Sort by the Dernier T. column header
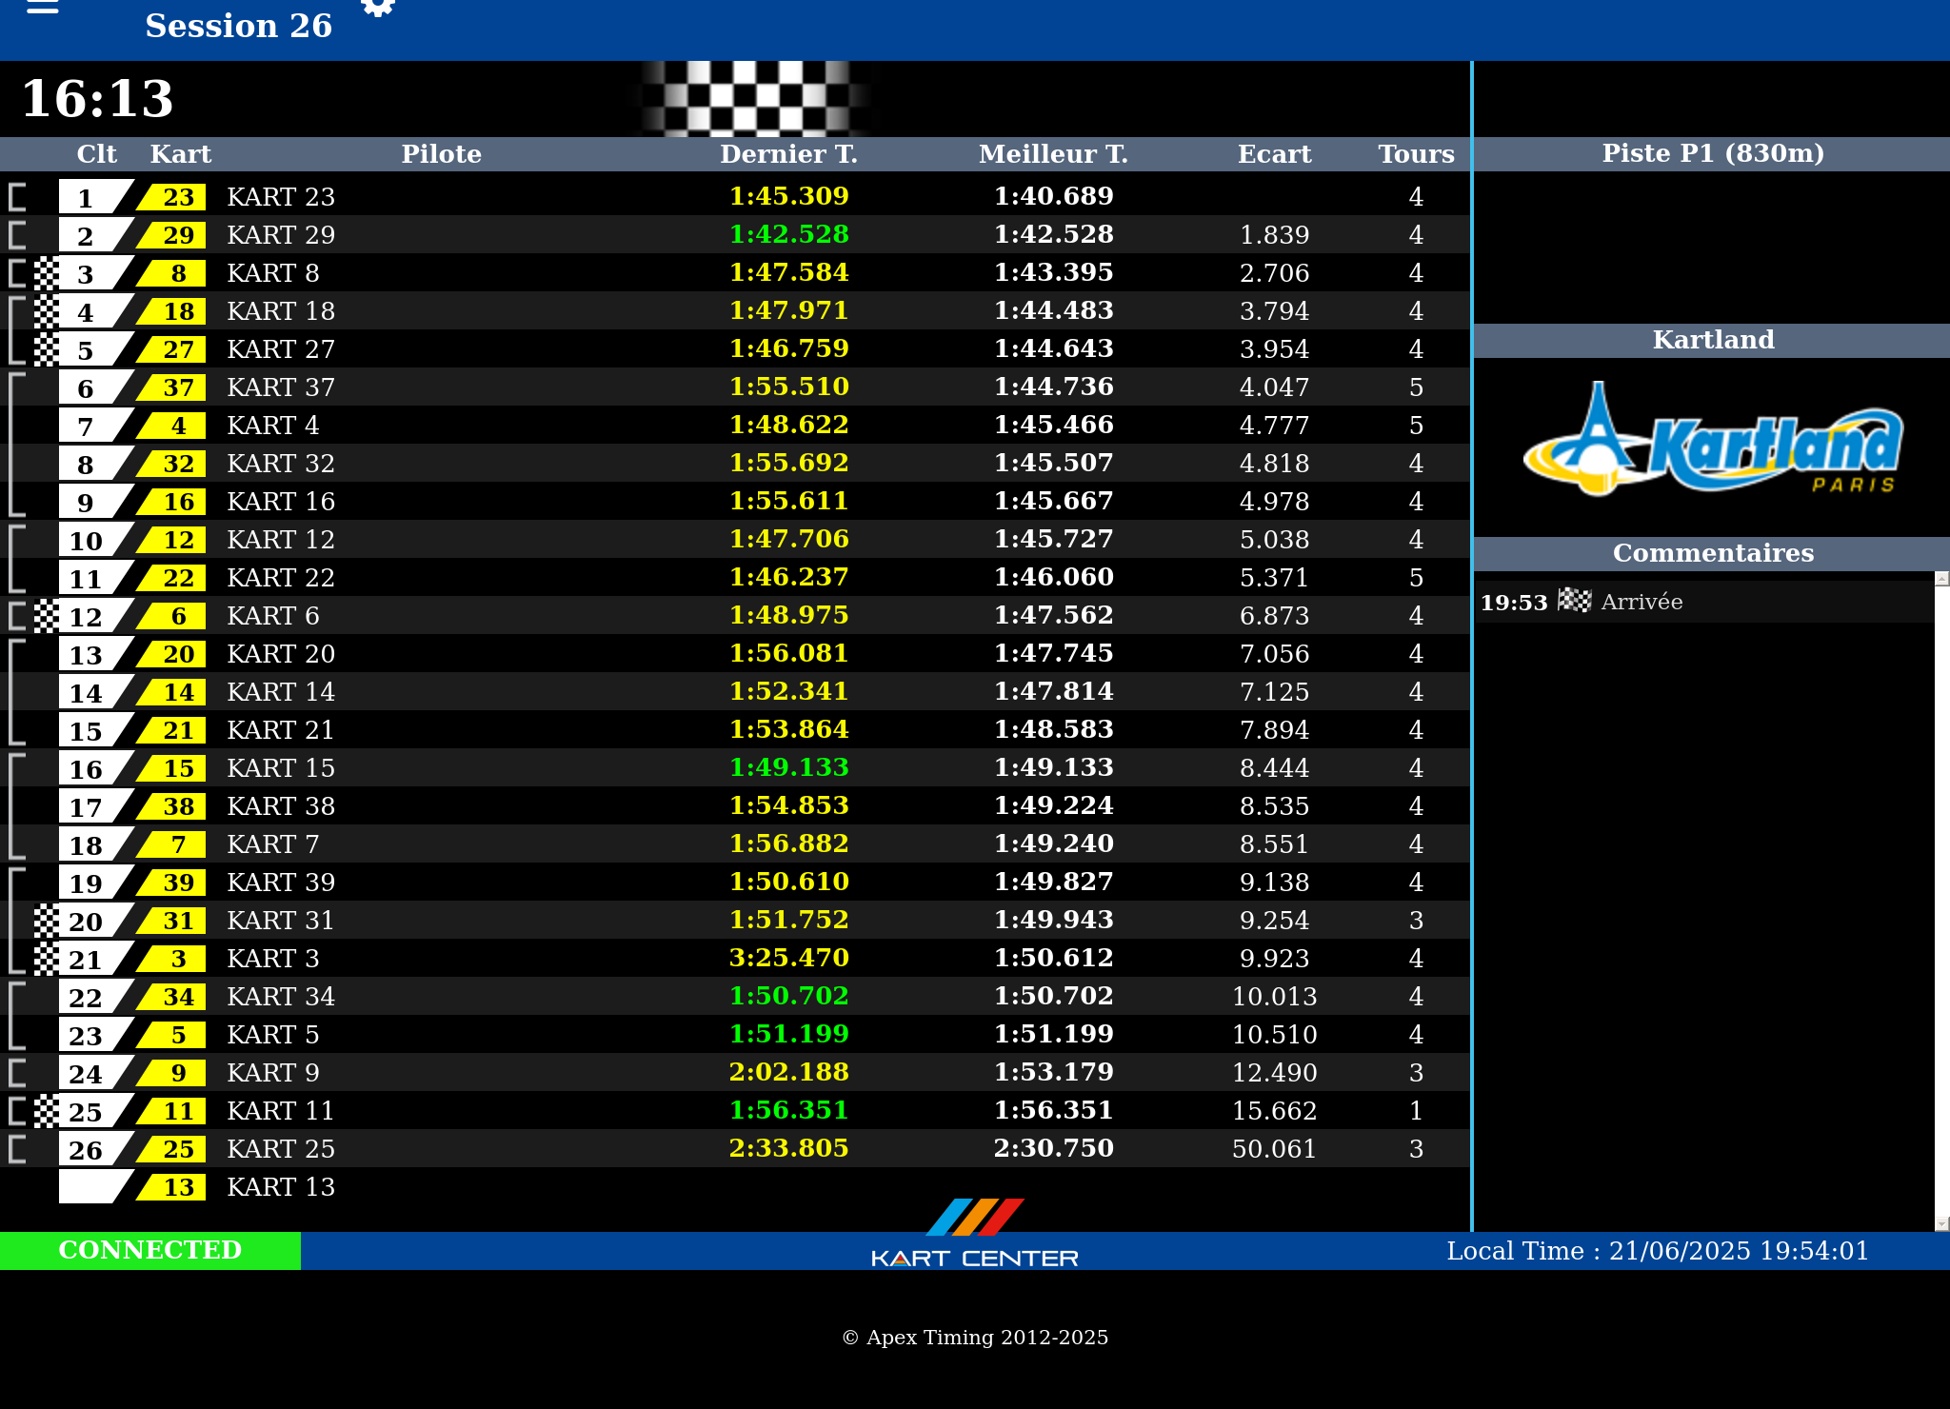Screen dimensions: 1950x1409 coord(788,154)
